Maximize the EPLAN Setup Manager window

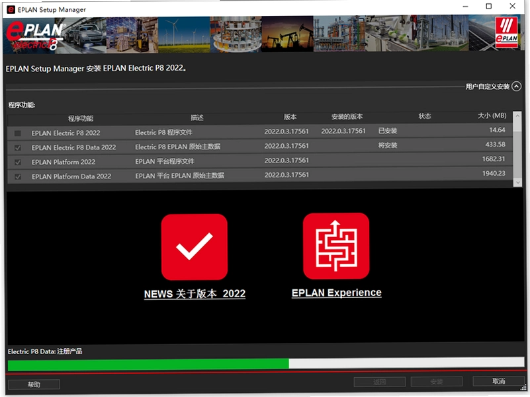coord(489,6)
